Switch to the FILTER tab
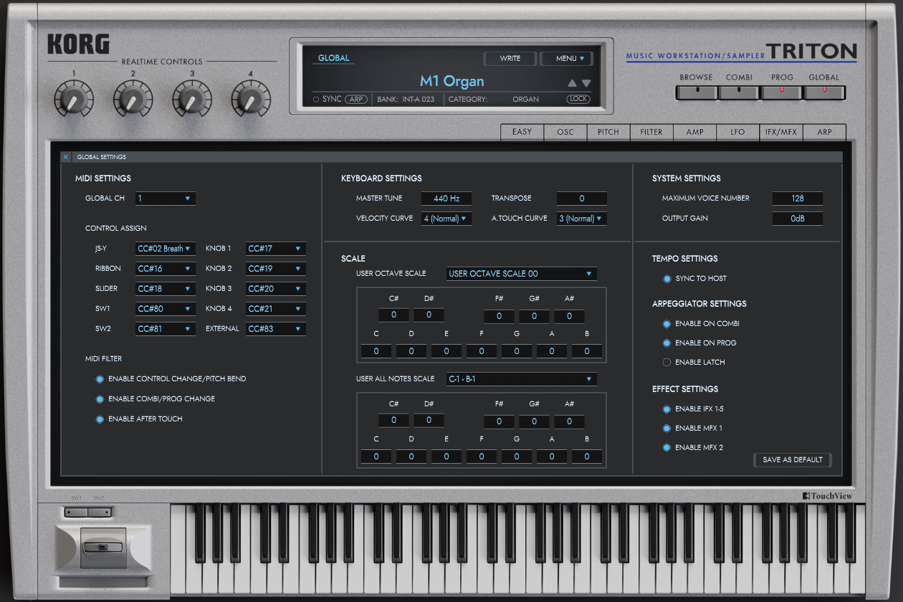The height and width of the screenshot is (602, 903). point(651,133)
